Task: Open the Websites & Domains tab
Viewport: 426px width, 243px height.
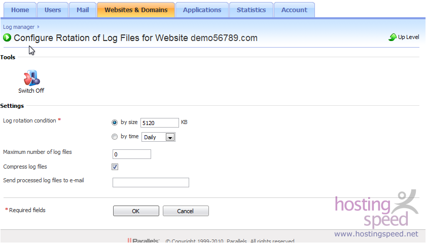Action: pyautogui.click(x=136, y=10)
